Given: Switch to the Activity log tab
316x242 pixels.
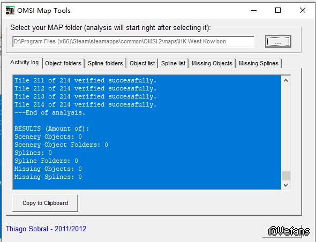Looking at the screenshot, I should click(25, 63).
